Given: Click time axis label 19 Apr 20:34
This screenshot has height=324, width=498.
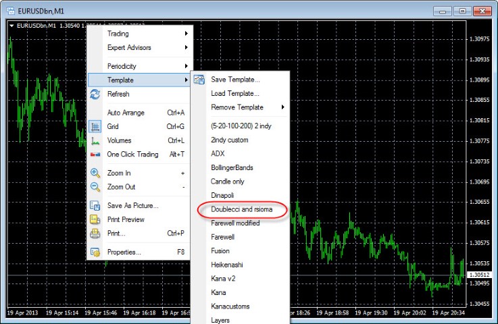Looking at the screenshot, I should pyautogui.click(x=449, y=313).
